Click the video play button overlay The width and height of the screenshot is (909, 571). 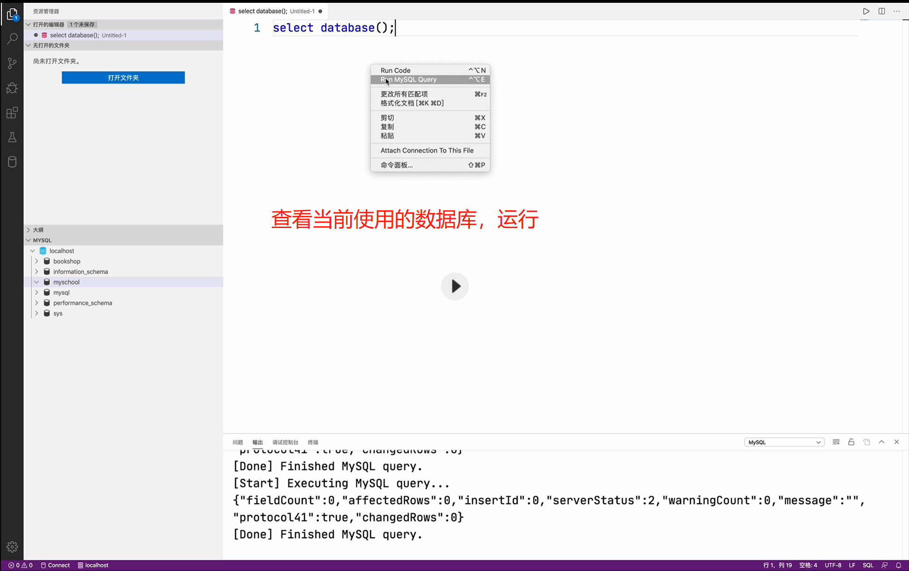454,286
